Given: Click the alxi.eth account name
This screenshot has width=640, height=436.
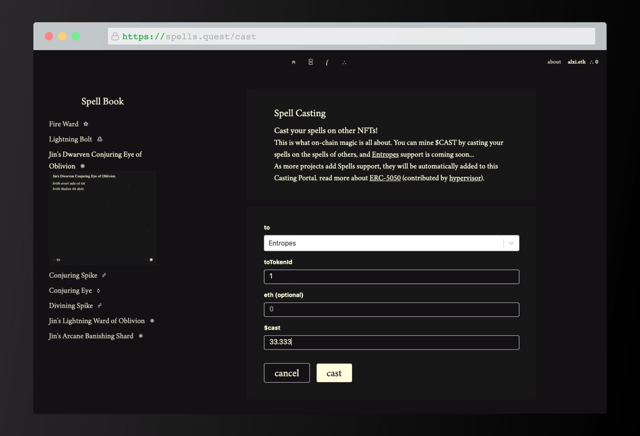Looking at the screenshot, I should click(577, 62).
